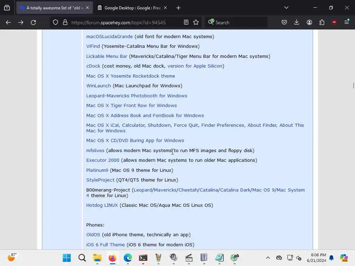Open uBlock Origin extension icon
The image size is (355, 266).
click(x=334, y=22)
